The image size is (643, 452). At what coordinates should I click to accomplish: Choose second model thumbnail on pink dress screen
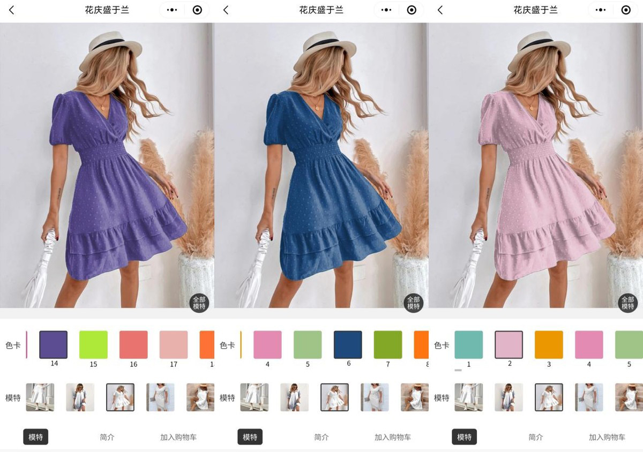(509, 397)
